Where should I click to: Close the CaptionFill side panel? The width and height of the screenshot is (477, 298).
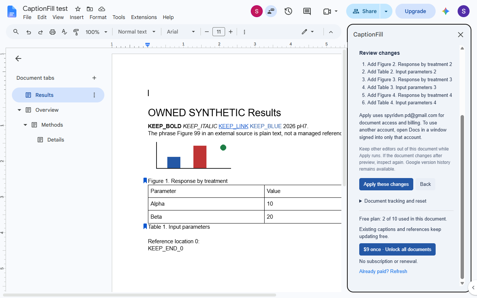click(461, 35)
